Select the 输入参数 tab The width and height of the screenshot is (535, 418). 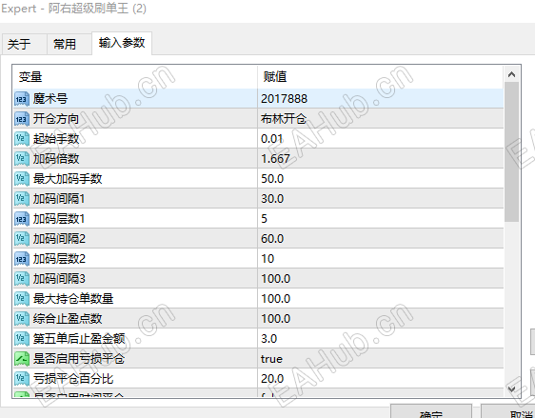coord(122,43)
